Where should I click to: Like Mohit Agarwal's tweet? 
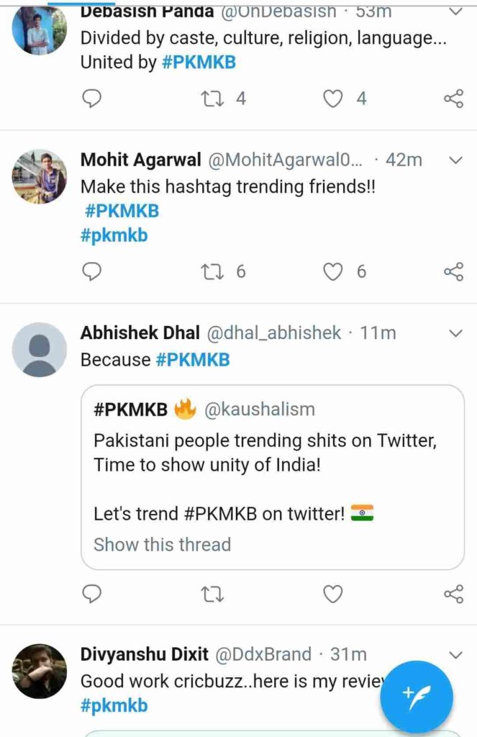(x=332, y=272)
